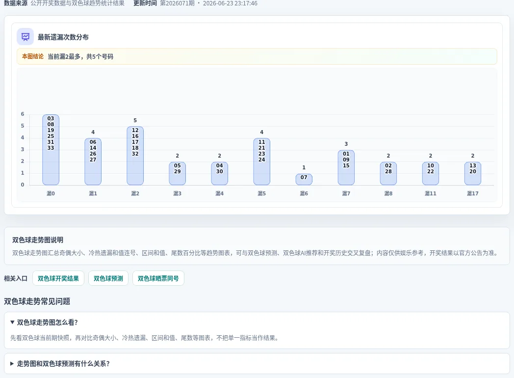Click the 漏8 bar showing 02 28

click(x=388, y=173)
